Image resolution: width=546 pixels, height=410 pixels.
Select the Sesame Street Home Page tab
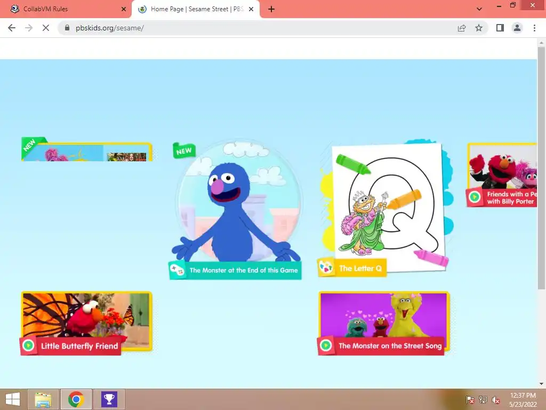(x=196, y=9)
